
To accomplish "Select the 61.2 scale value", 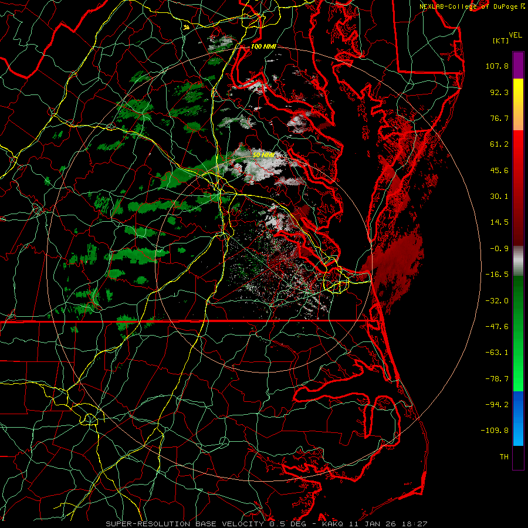I will coord(499,144).
